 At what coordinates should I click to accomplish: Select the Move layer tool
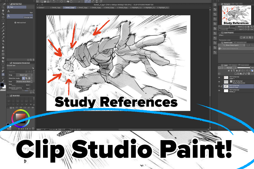coord(3,17)
